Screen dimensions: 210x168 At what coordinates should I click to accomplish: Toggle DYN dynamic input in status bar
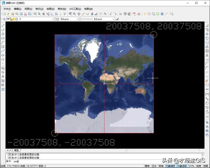tap(192, 166)
